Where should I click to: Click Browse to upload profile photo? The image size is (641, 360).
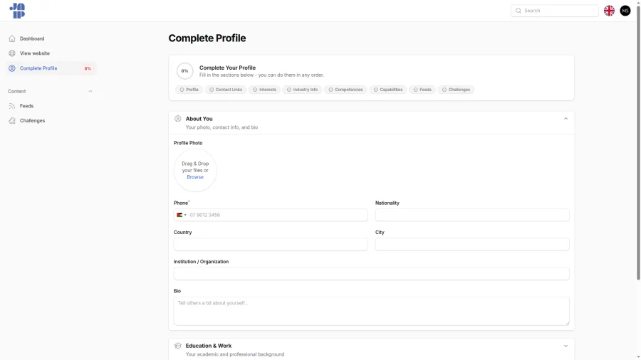195,177
